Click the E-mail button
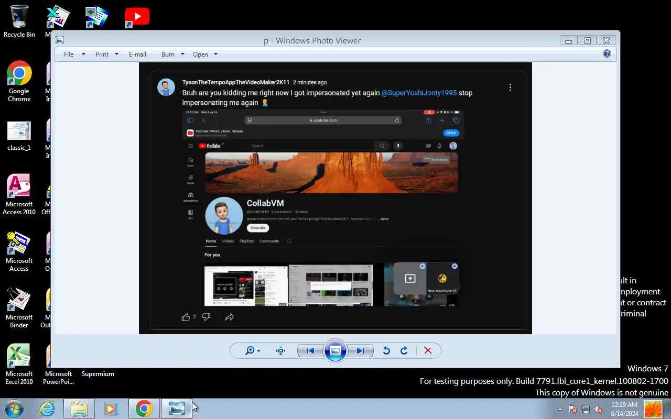Viewport: 671px width, 419px height. (x=137, y=54)
